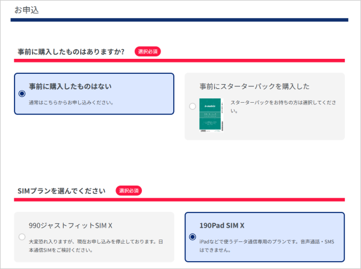Select the スターターパックを購入した radio button
Screen dimensions: 361x269
click(193, 106)
